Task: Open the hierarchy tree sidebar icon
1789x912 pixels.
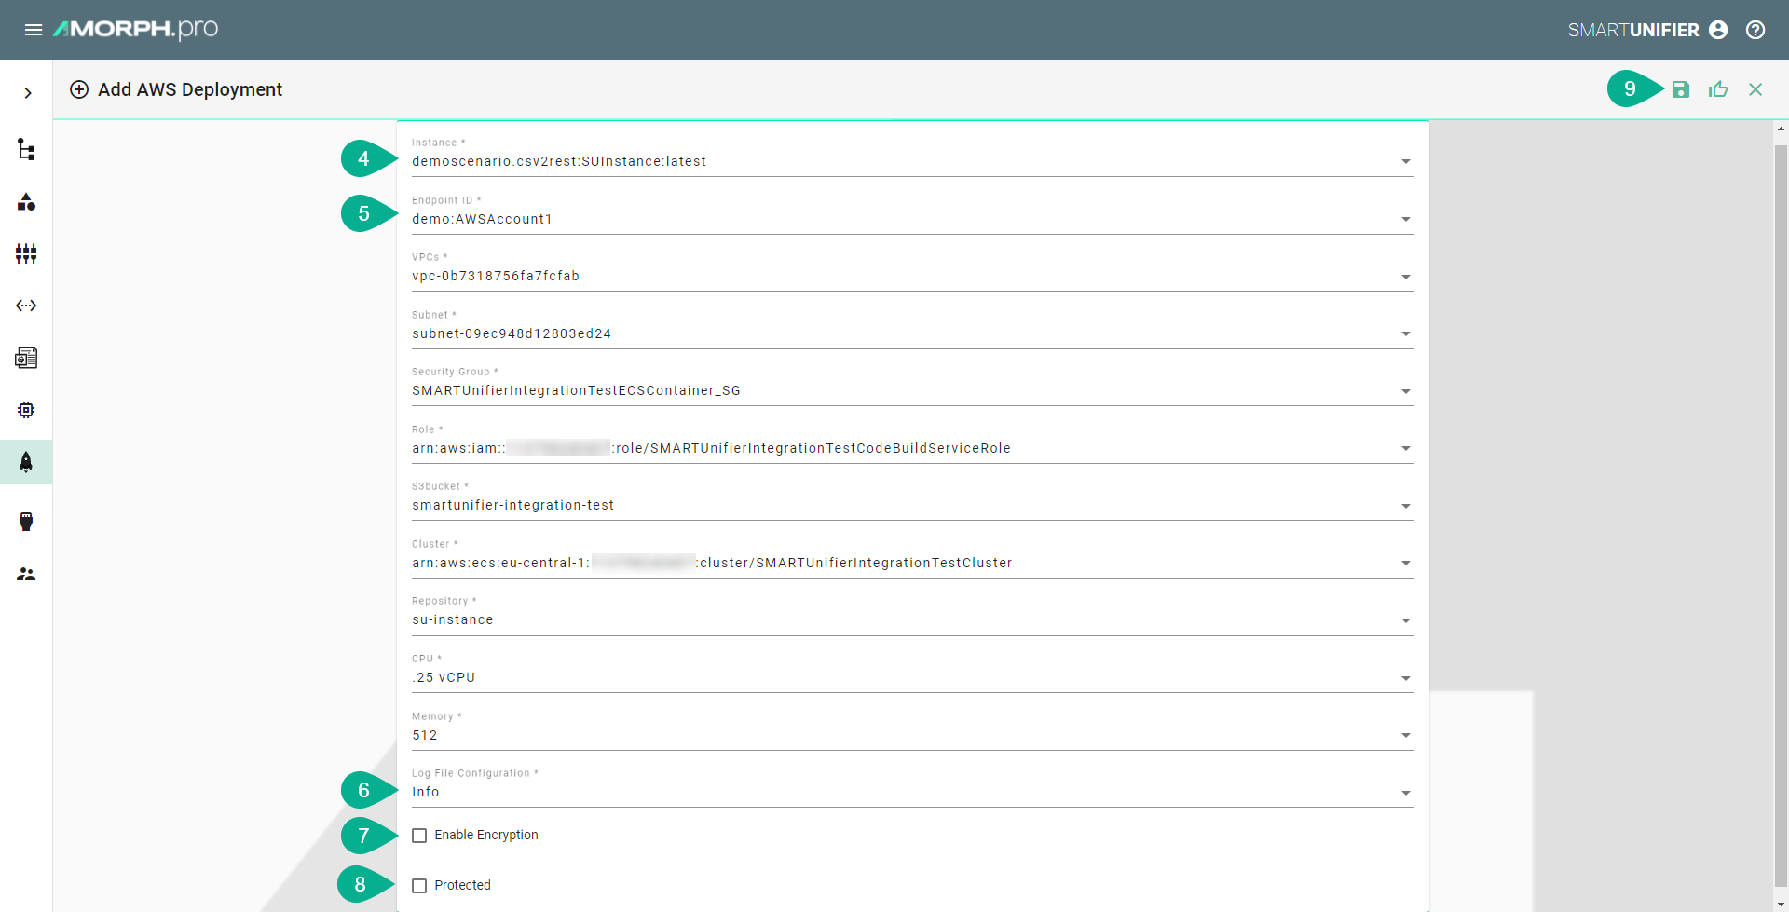Action: coord(26,149)
